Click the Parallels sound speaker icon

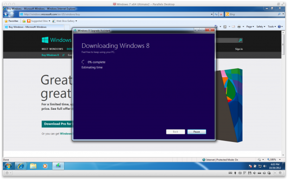[x=255, y=173]
